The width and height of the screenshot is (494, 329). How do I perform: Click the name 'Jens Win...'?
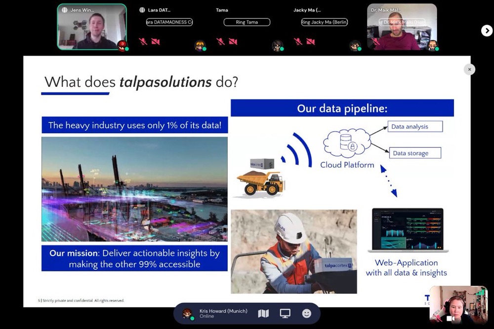82,10
